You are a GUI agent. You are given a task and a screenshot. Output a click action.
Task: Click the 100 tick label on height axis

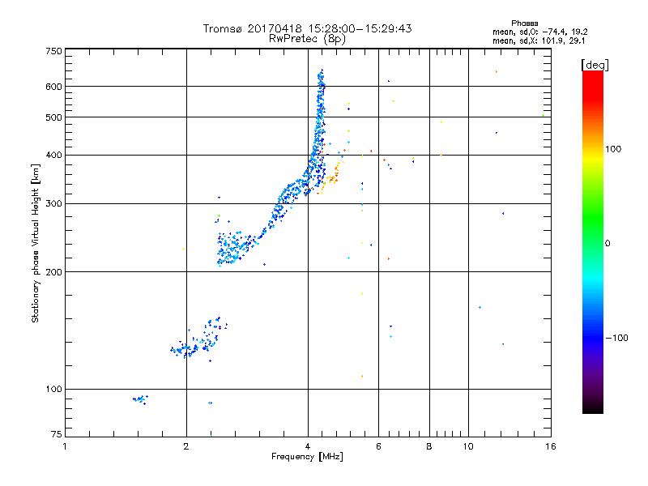click(53, 390)
